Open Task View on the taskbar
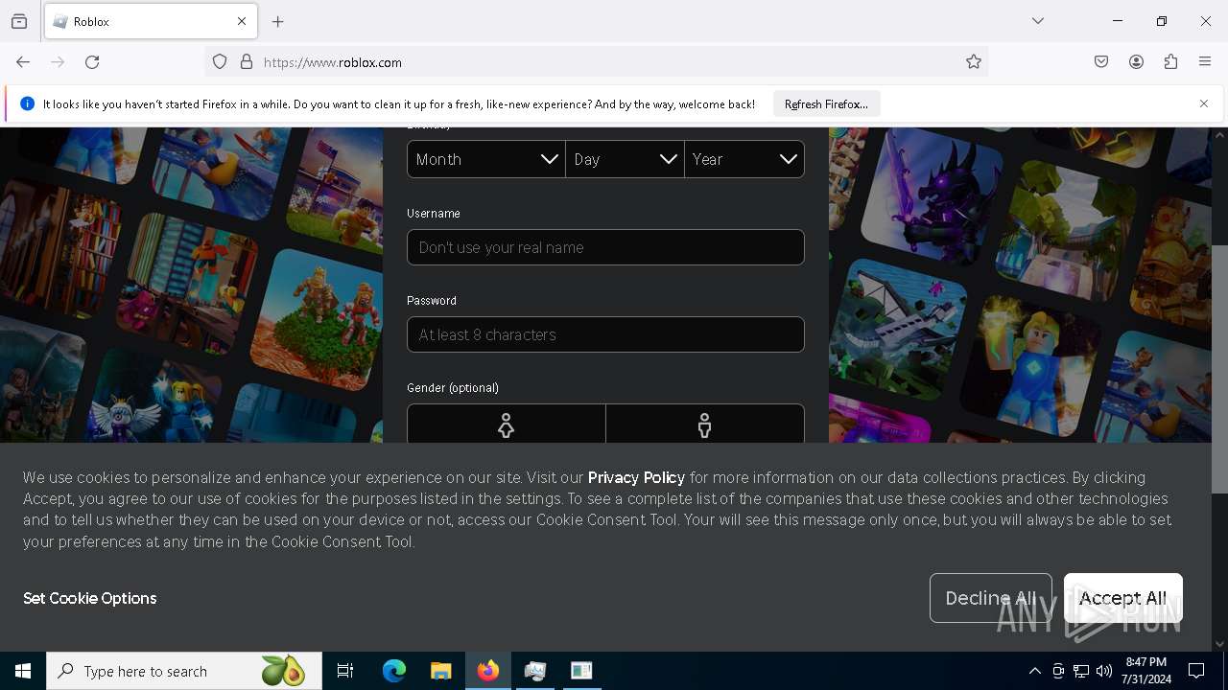Image resolution: width=1228 pixels, height=690 pixels. pyautogui.click(x=345, y=671)
